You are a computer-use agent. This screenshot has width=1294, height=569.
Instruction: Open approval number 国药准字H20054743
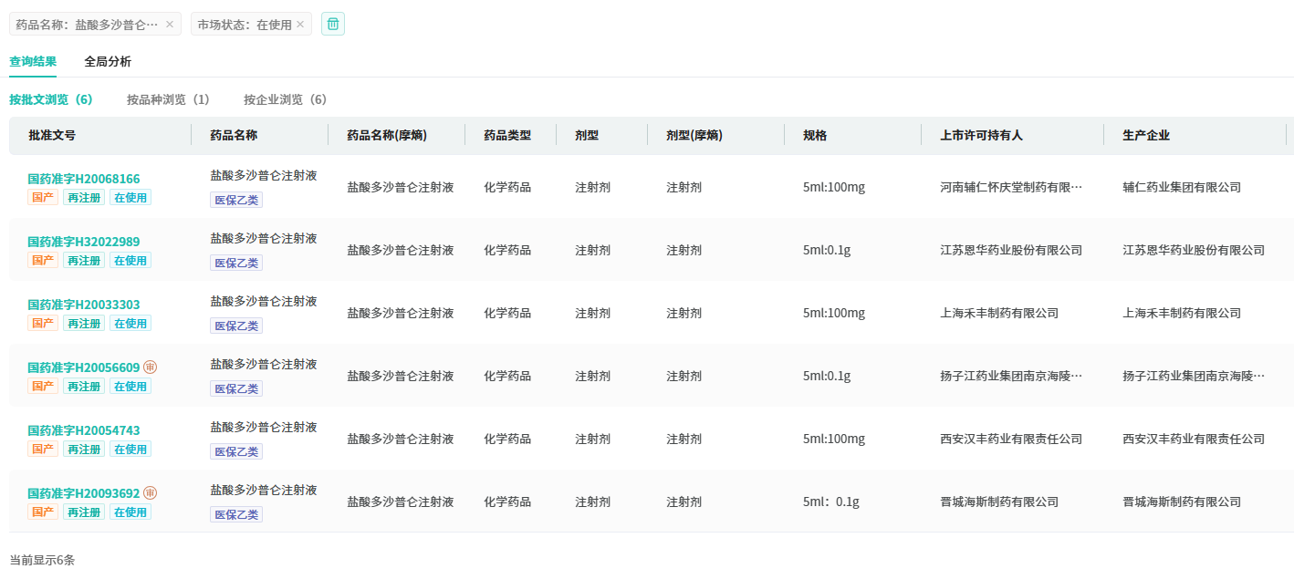(84, 430)
